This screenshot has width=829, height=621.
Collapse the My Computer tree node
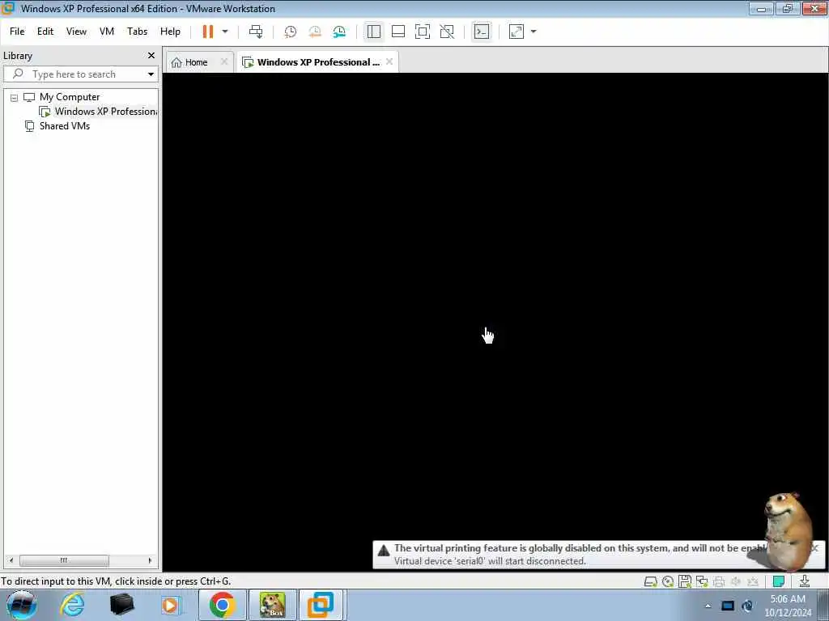15,98
